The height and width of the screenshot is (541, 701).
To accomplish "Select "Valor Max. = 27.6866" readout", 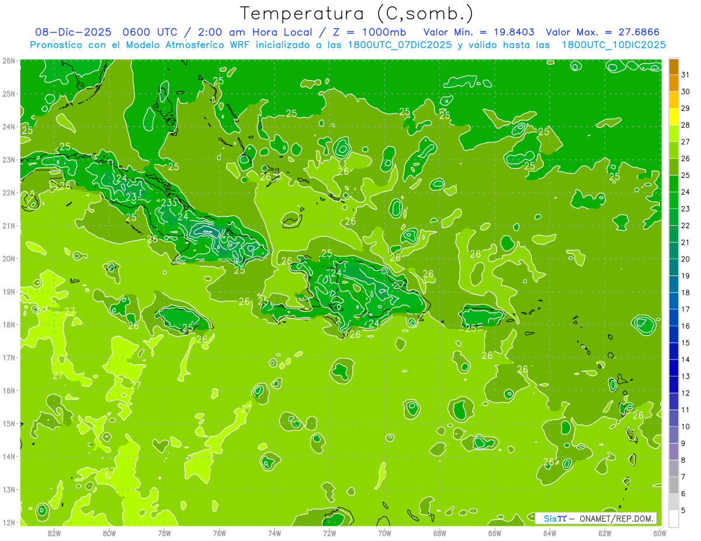I will 602,32.
